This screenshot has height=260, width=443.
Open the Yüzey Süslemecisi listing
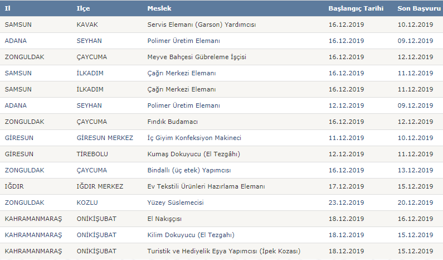(176, 203)
